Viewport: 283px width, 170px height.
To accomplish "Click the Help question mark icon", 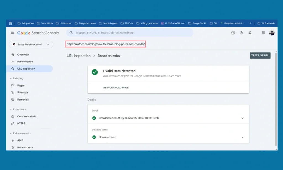I will point(233,33).
